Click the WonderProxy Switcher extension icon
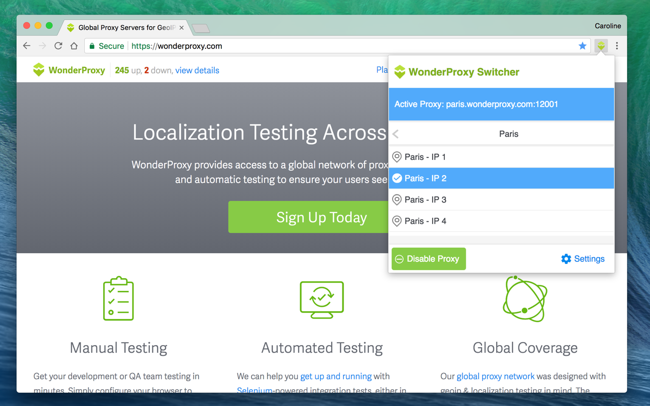The image size is (650, 406). point(601,46)
